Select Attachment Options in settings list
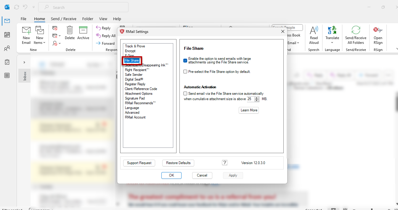 pos(139,94)
